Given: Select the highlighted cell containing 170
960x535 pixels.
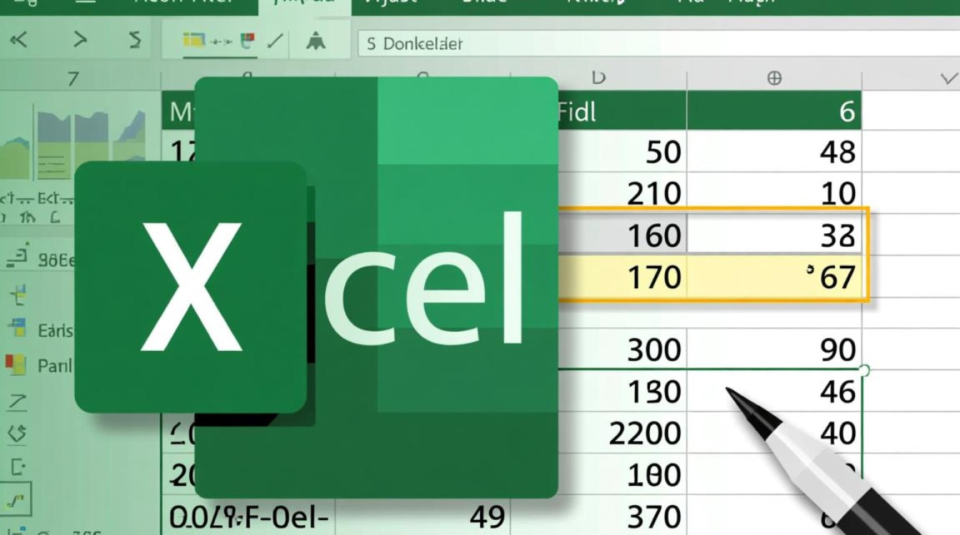Looking at the screenshot, I should [x=622, y=276].
